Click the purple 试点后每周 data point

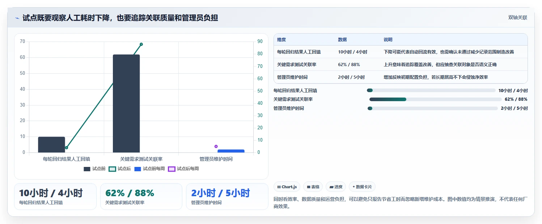click(216, 146)
